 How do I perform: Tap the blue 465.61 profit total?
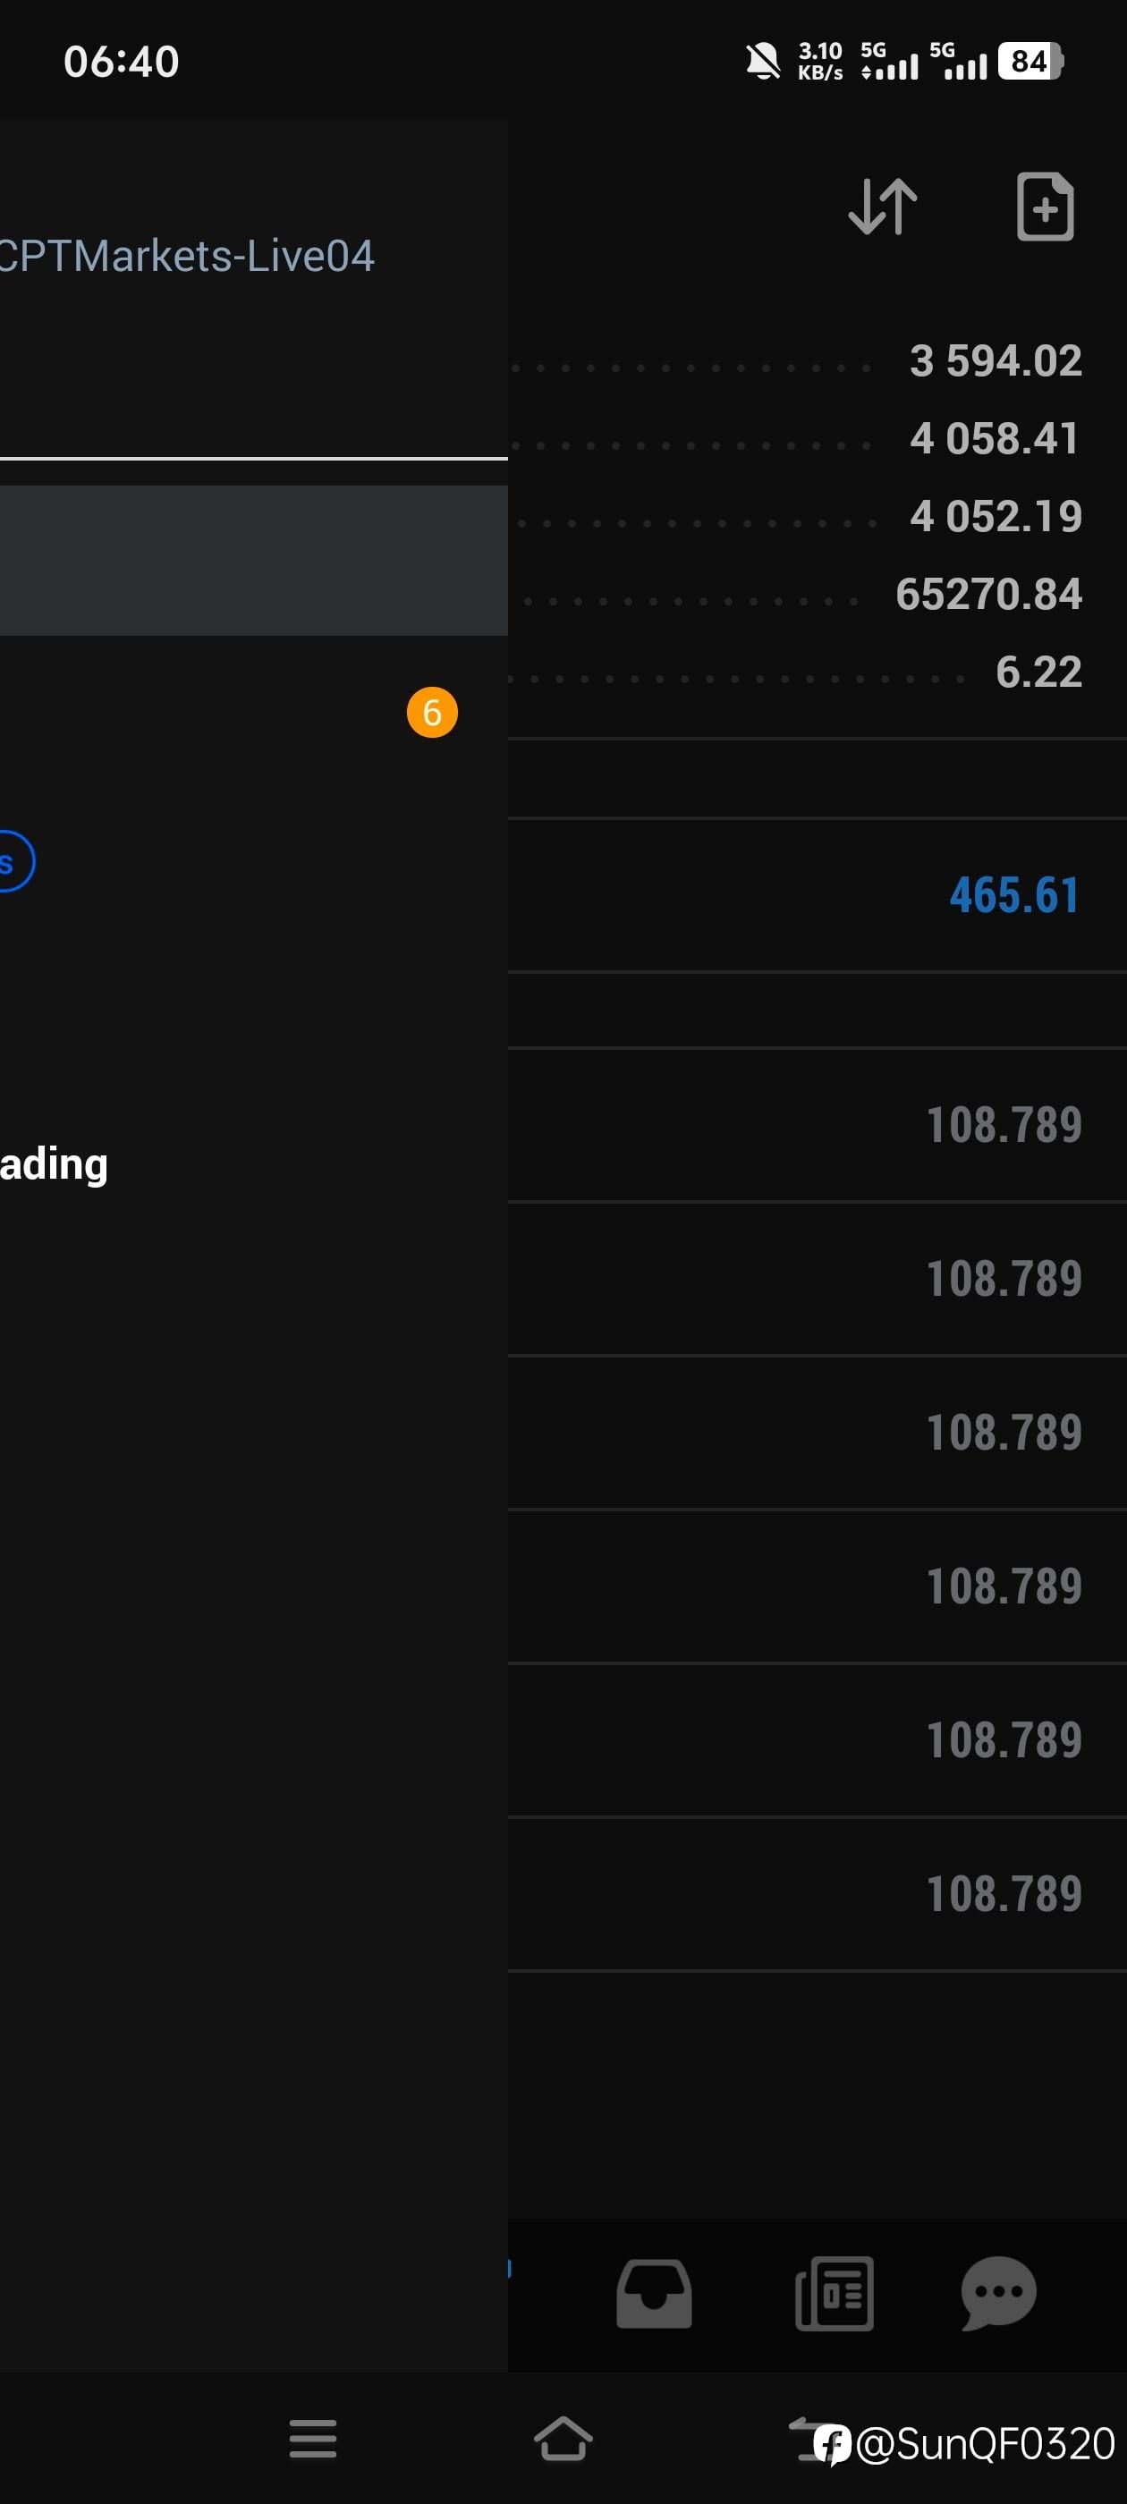1013,895
